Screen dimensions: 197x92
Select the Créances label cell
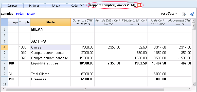coord(50,79)
